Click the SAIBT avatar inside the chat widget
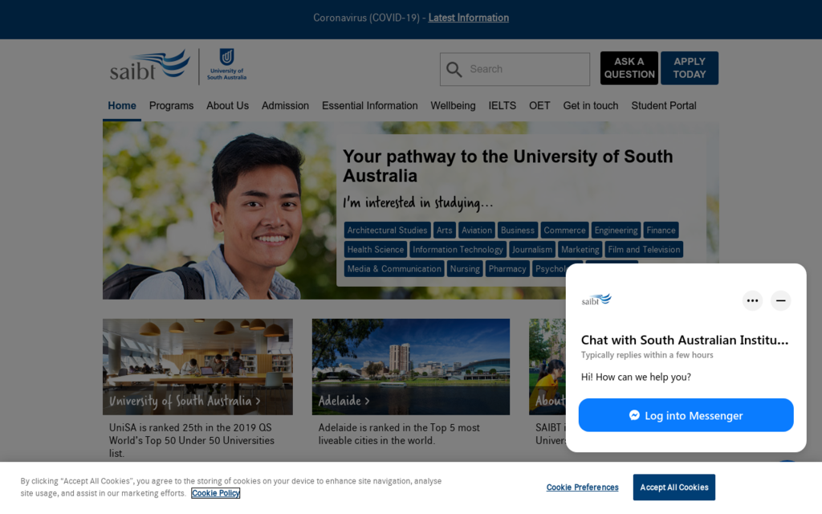This screenshot has height=514, width=822. tap(596, 300)
